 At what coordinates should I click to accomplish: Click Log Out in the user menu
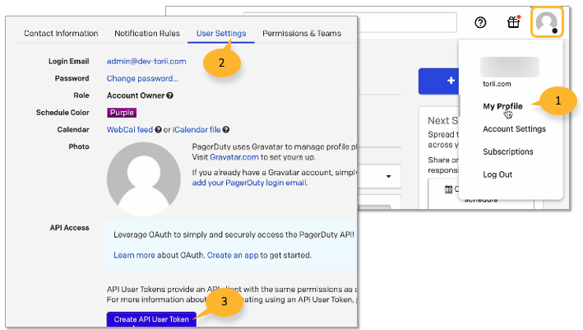click(x=497, y=174)
